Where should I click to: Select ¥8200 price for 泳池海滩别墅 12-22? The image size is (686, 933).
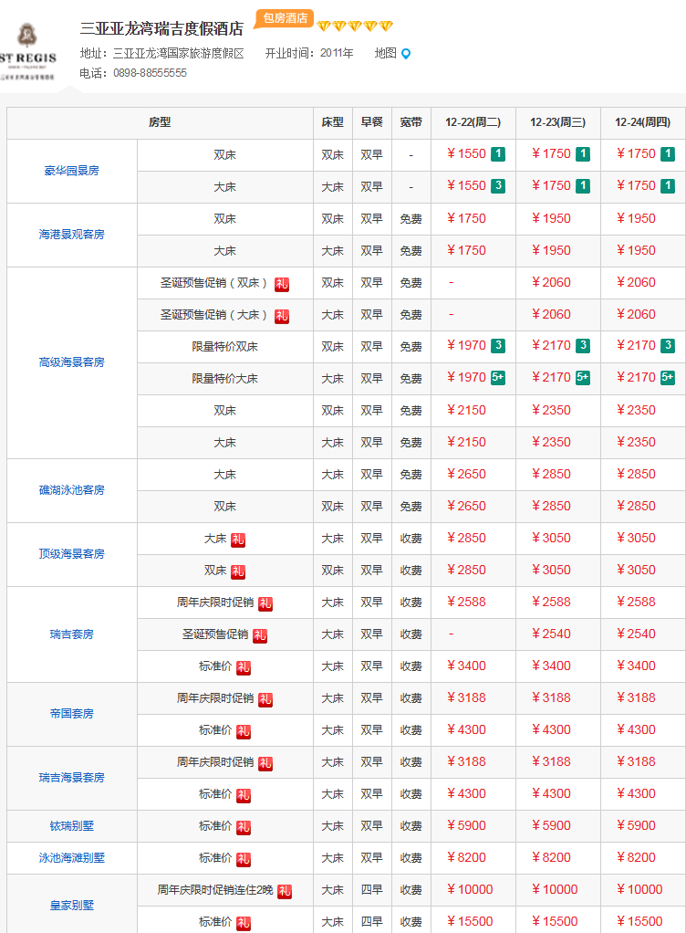coord(466,858)
